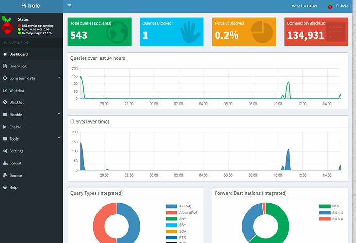The image size is (356, 243).
Task: Click the Query Log document icon
Action: tap(5, 66)
